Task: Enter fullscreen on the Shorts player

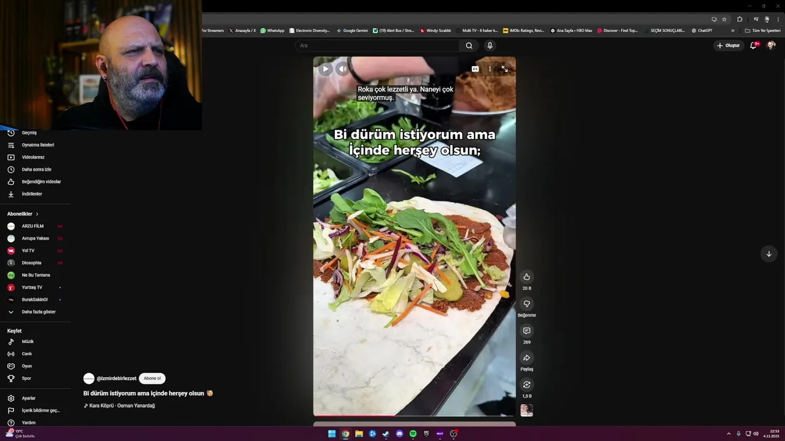Action: pyautogui.click(x=504, y=69)
